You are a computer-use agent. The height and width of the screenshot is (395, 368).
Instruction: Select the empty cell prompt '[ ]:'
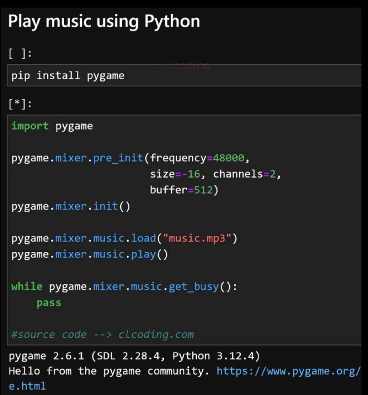click(20, 54)
